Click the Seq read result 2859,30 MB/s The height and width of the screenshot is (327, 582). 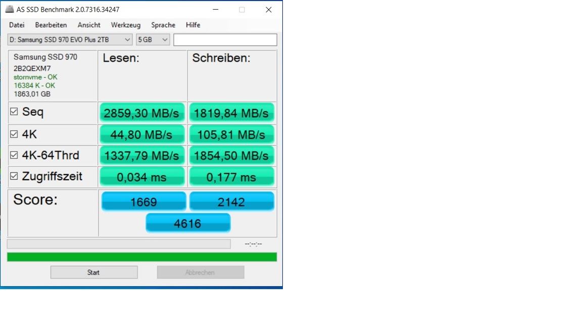(x=142, y=113)
